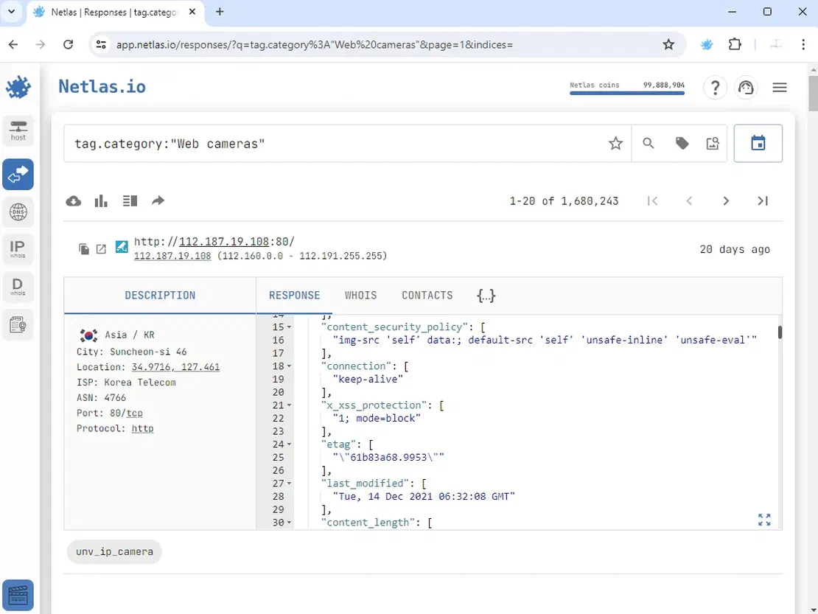Click the share results arrow icon

158,201
